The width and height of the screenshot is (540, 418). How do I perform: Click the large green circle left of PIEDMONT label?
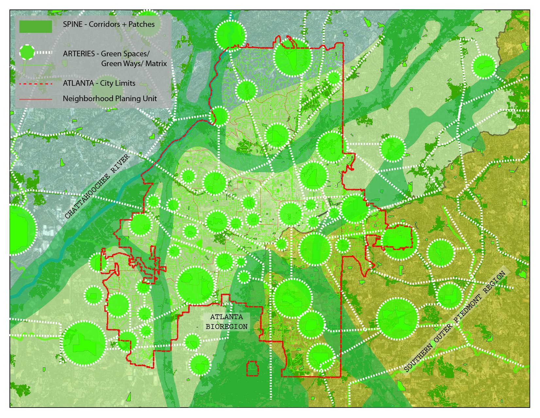click(x=397, y=318)
